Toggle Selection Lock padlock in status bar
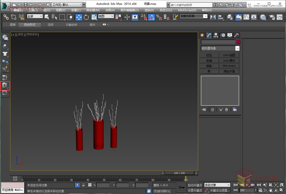 click(83, 185)
